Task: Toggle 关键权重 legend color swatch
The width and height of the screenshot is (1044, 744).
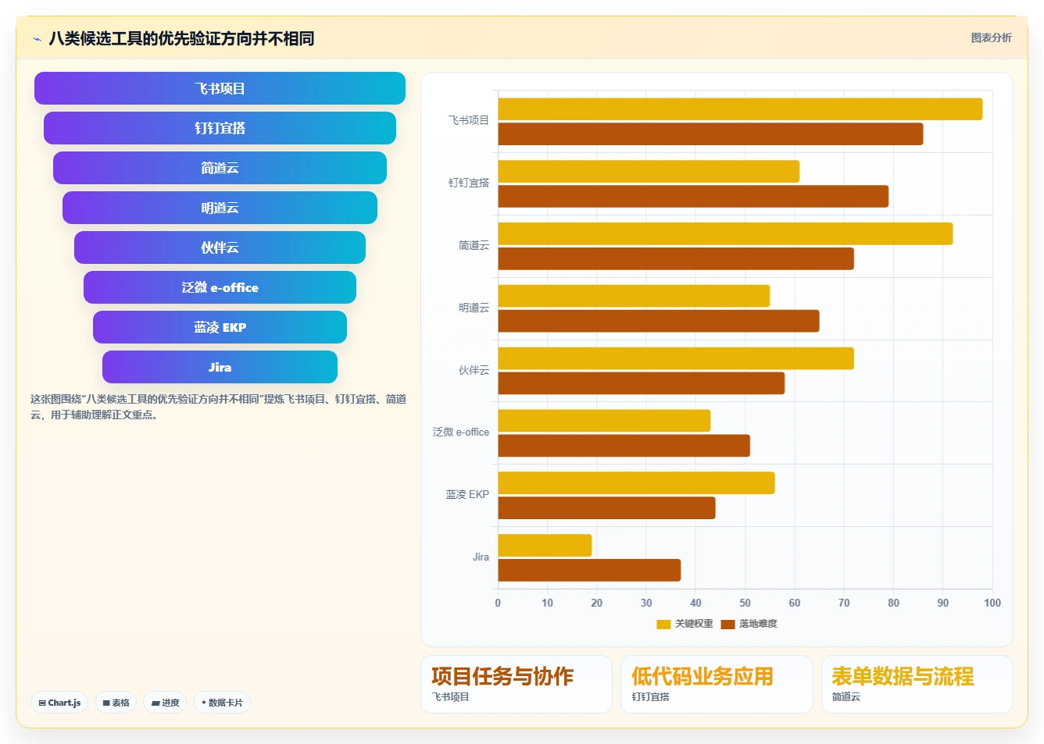Action: point(663,624)
